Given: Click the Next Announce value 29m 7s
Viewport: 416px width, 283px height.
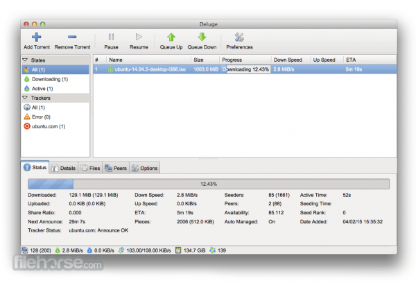Looking at the screenshot, I should 77,221.
